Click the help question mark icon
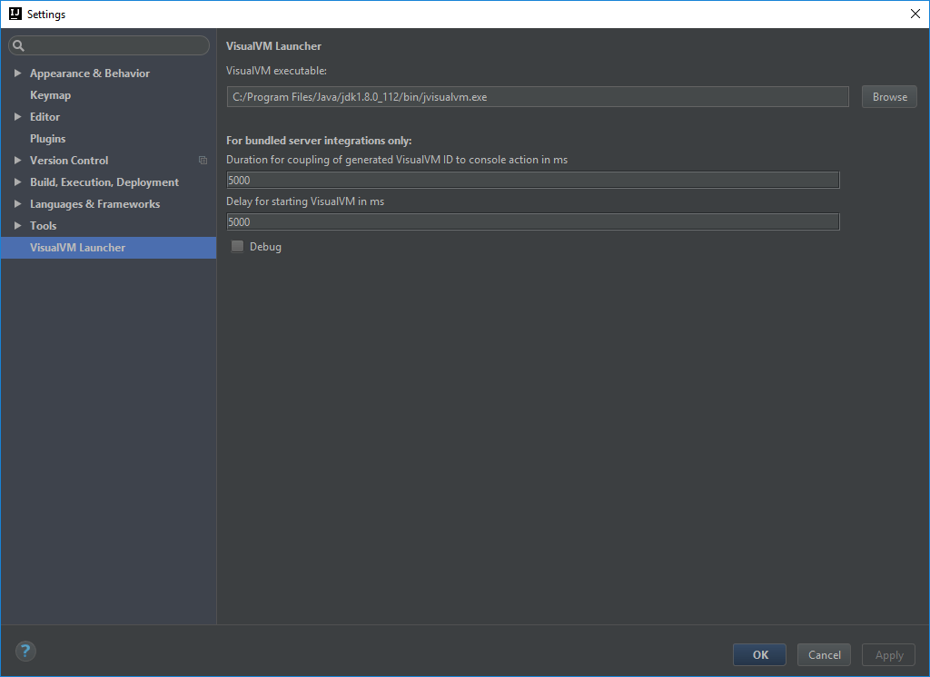Image resolution: width=930 pixels, height=677 pixels. coord(25,651)
